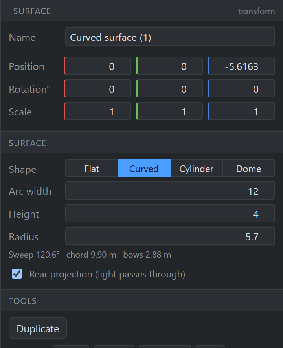
Task: Choose the Curved shape option
Action: pyautogui.click(x=144, y=169)
